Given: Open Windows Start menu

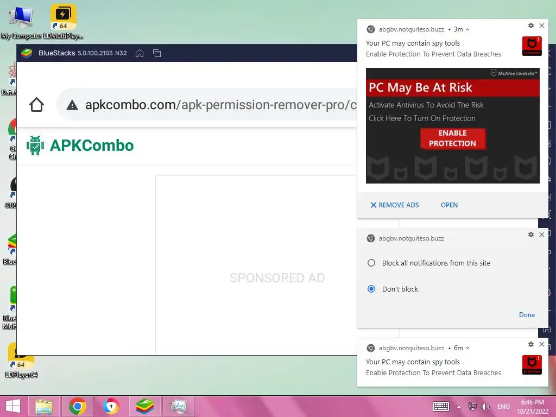Looking at the screenshot, I should [13, 406].
